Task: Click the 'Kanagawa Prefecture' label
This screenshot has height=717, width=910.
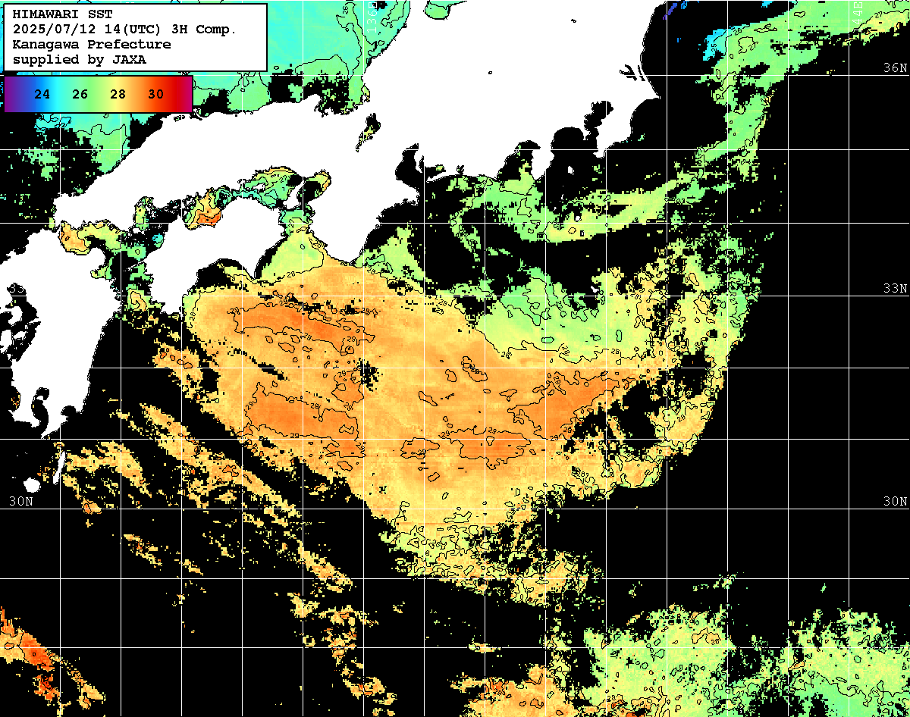Action: click(x=92, y=44)
